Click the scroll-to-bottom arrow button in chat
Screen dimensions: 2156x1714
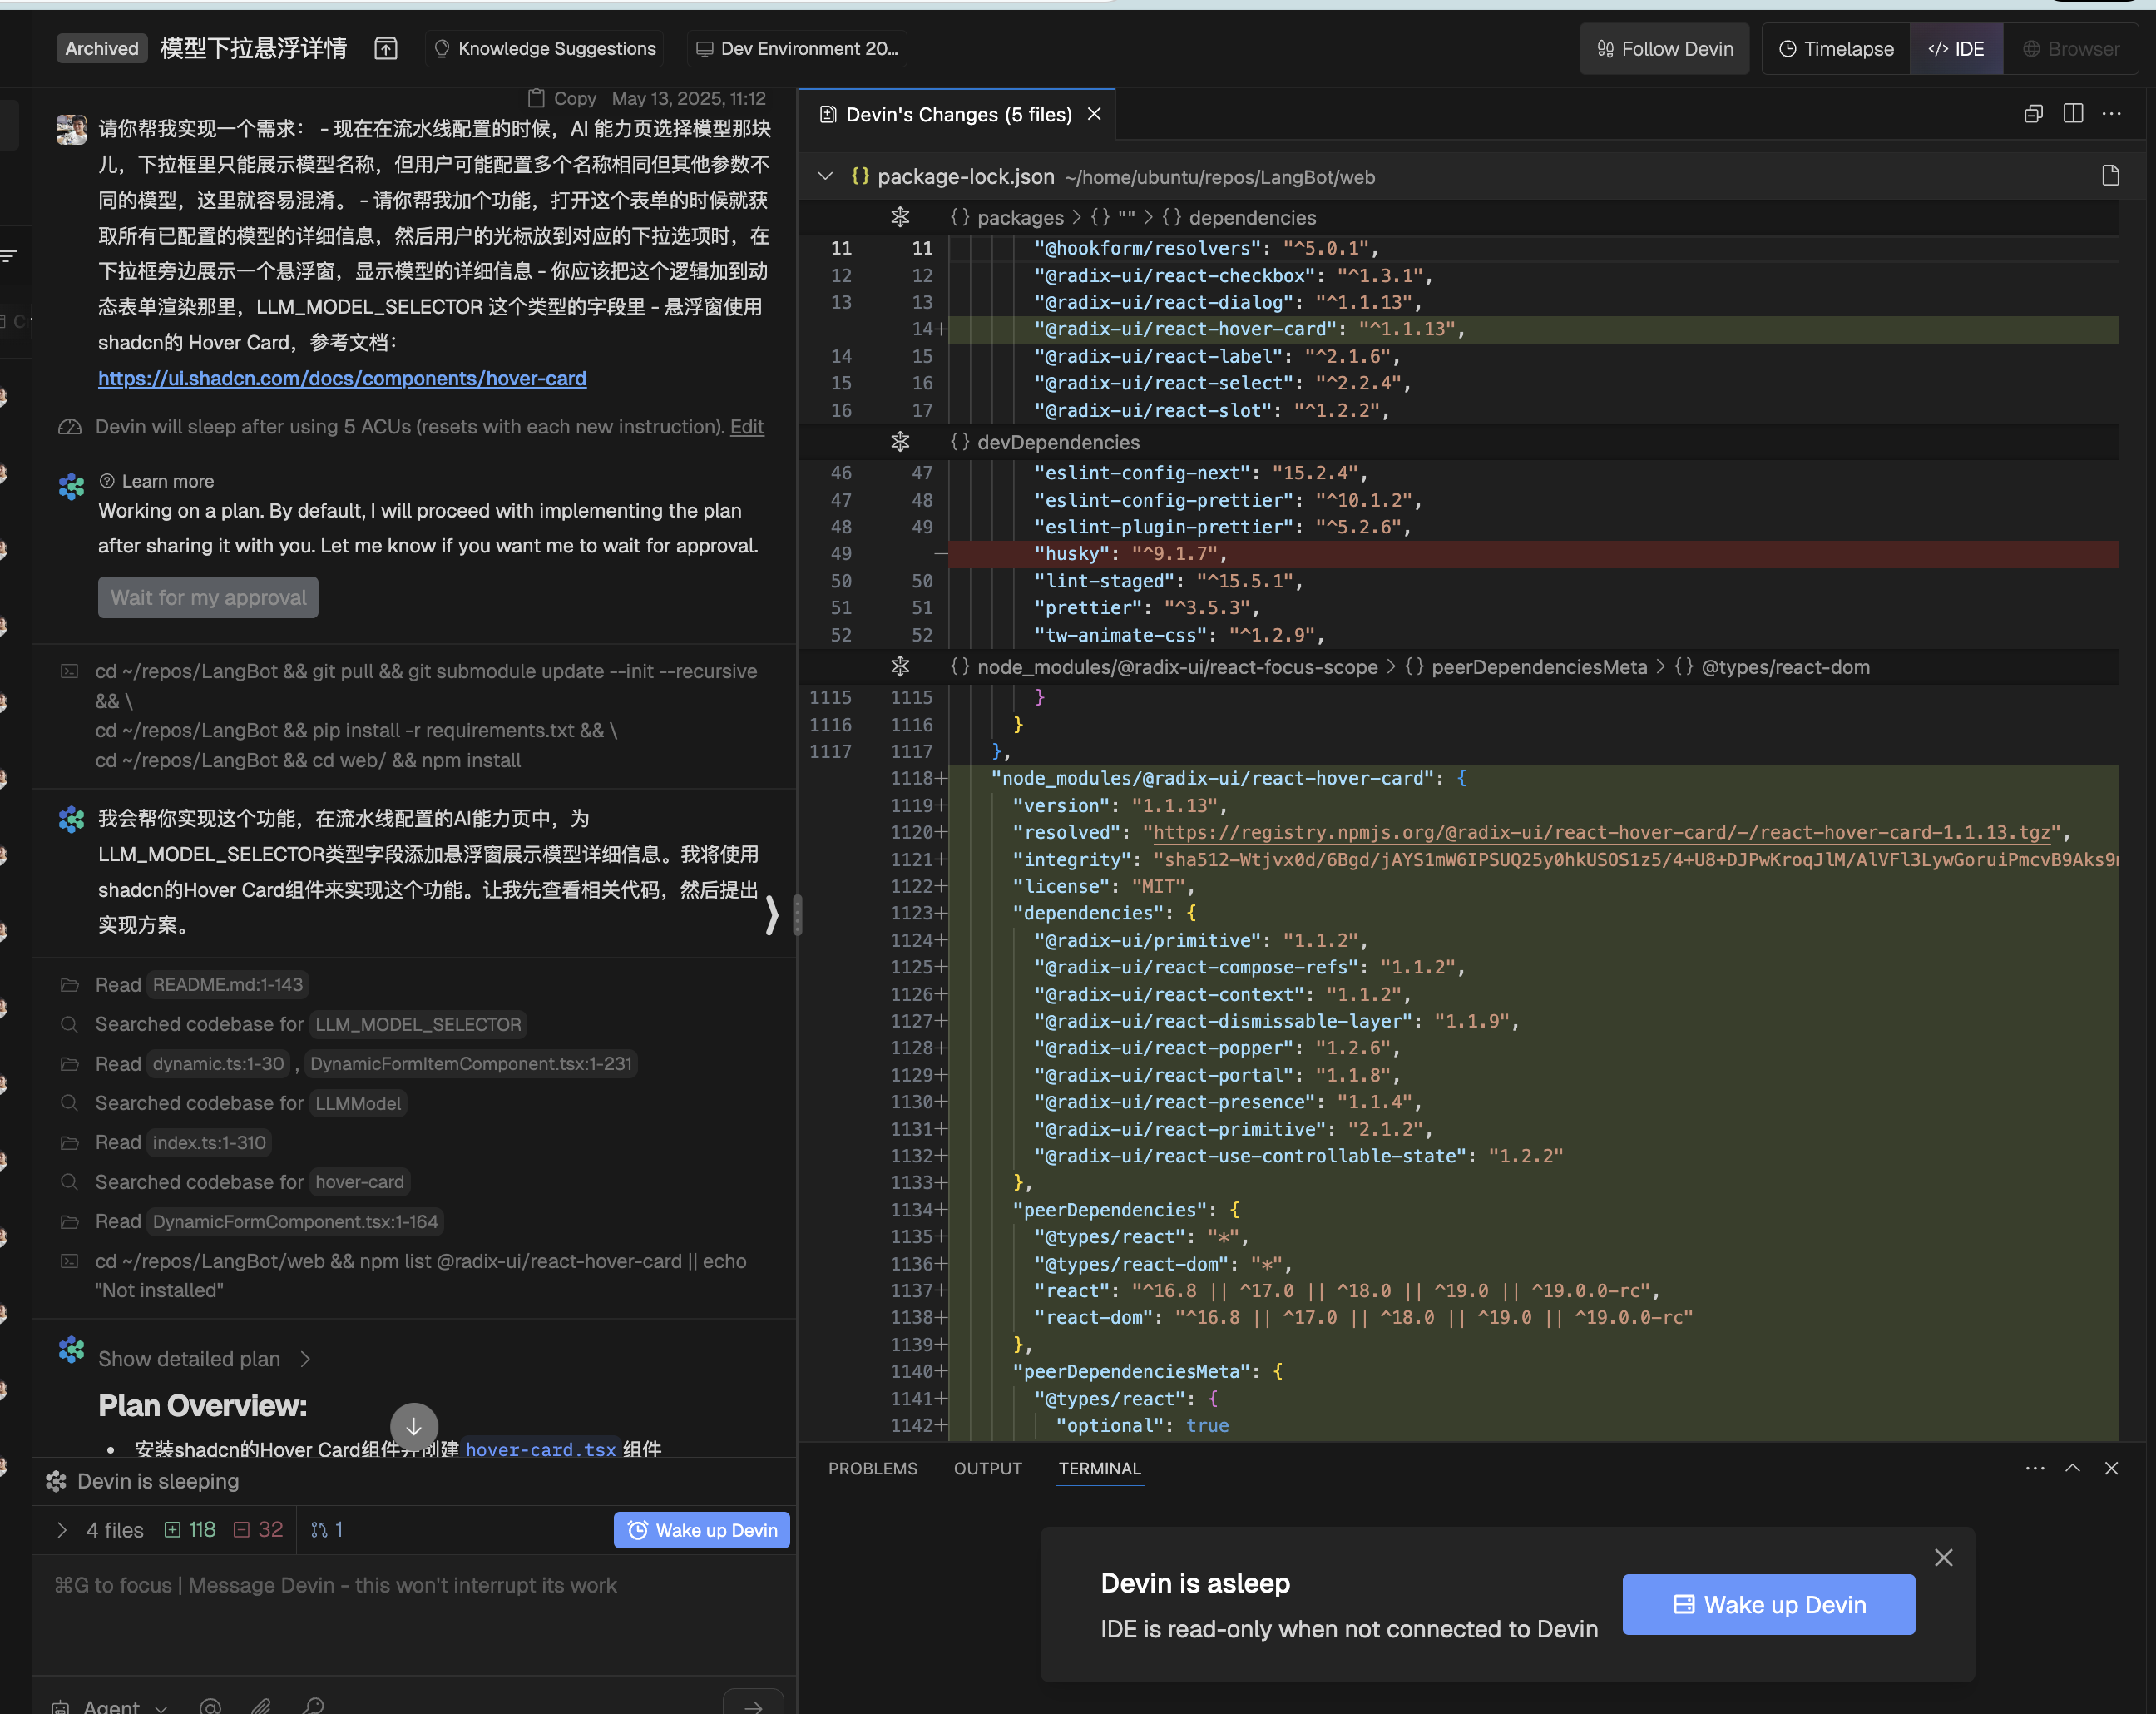coord(413,1426)
